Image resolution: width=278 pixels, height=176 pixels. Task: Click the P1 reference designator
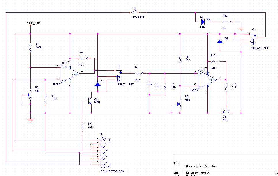[102, 135]
